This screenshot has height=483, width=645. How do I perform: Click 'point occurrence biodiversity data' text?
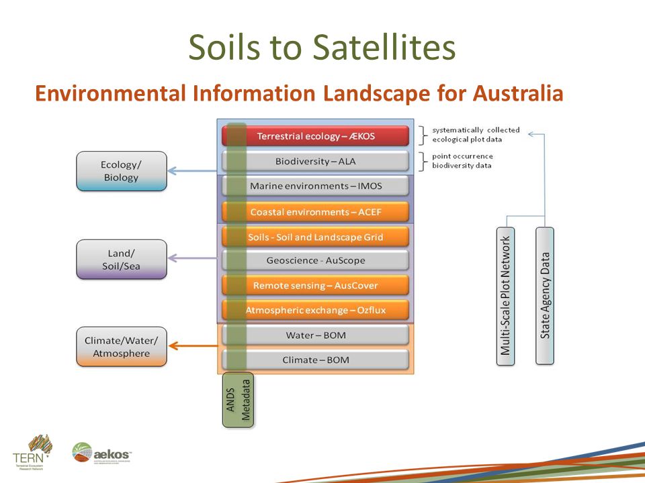click(x=462, y=160)
